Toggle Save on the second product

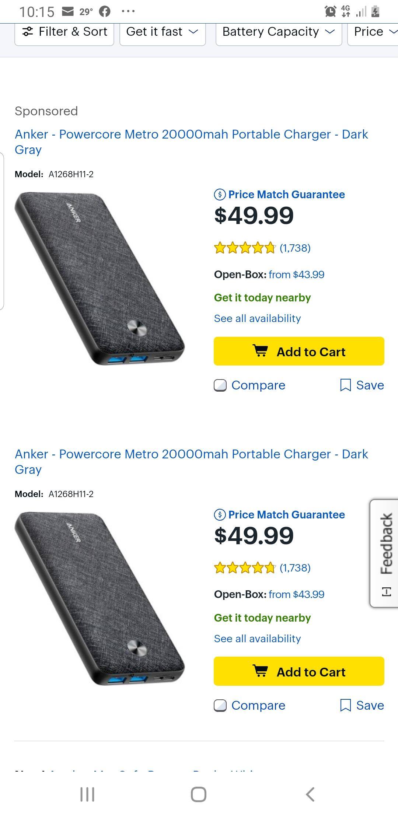pos(346,705)
